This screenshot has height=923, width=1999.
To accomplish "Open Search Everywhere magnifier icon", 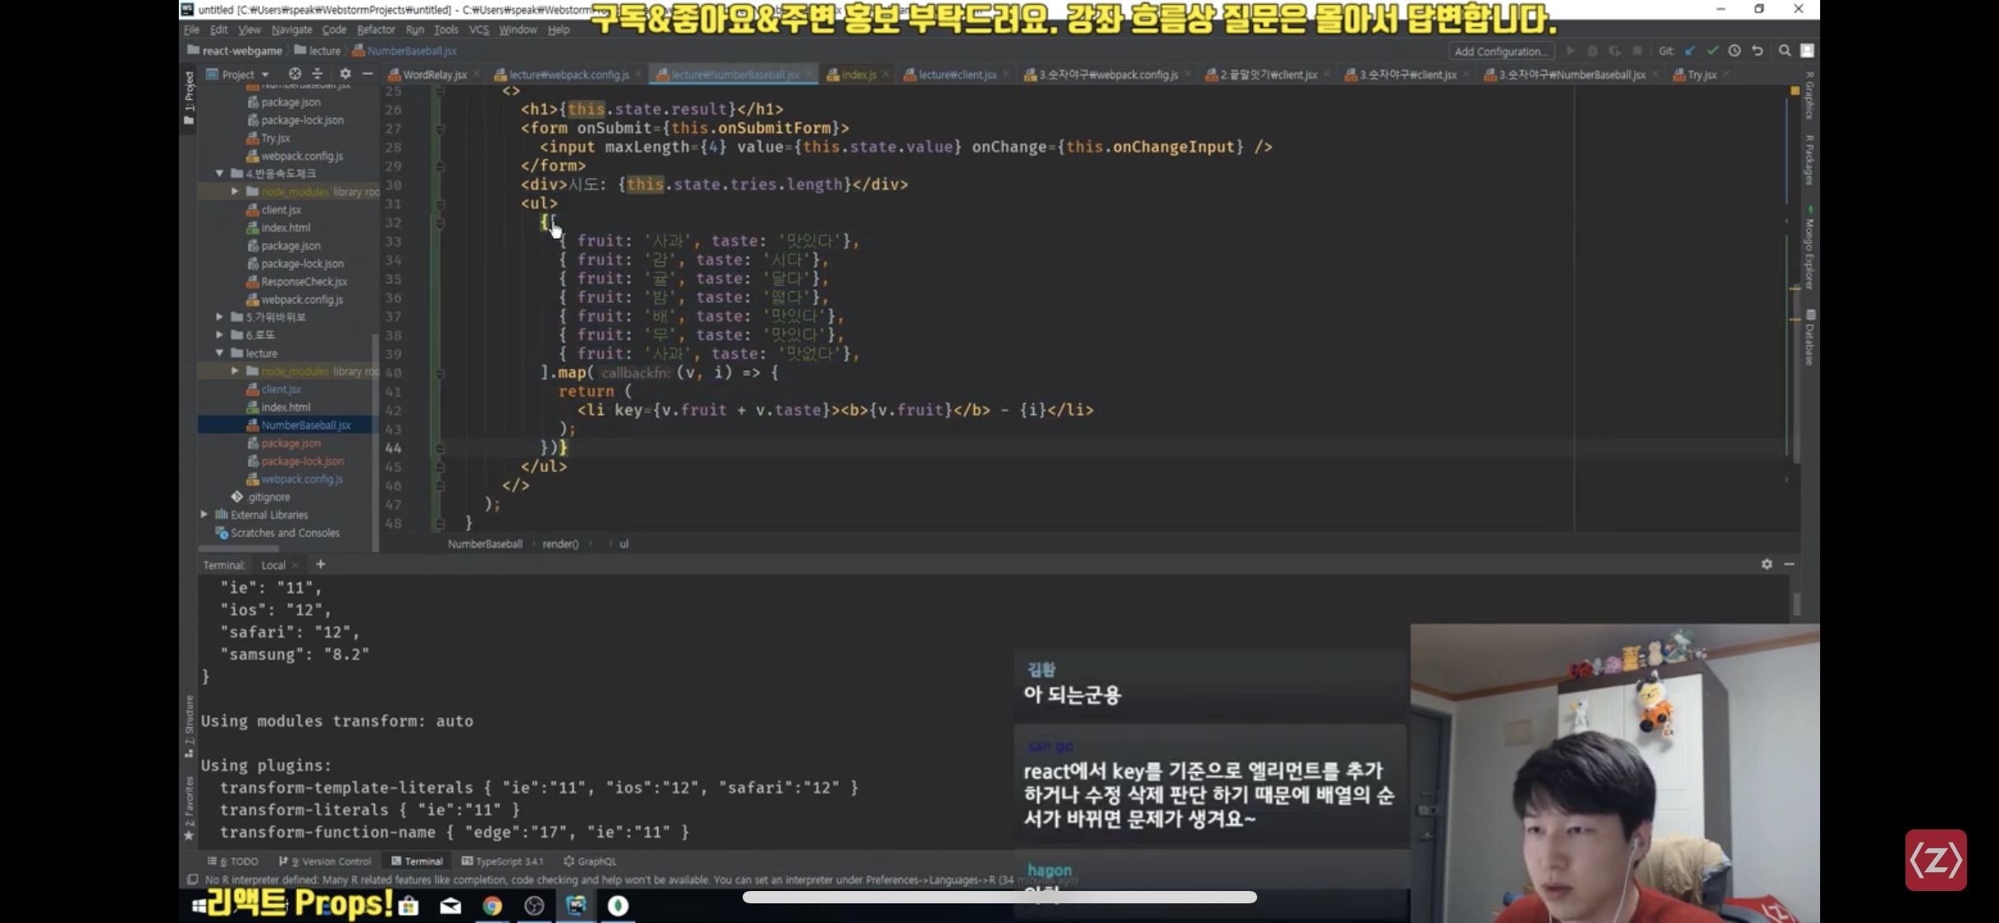I will point(1784,51).
